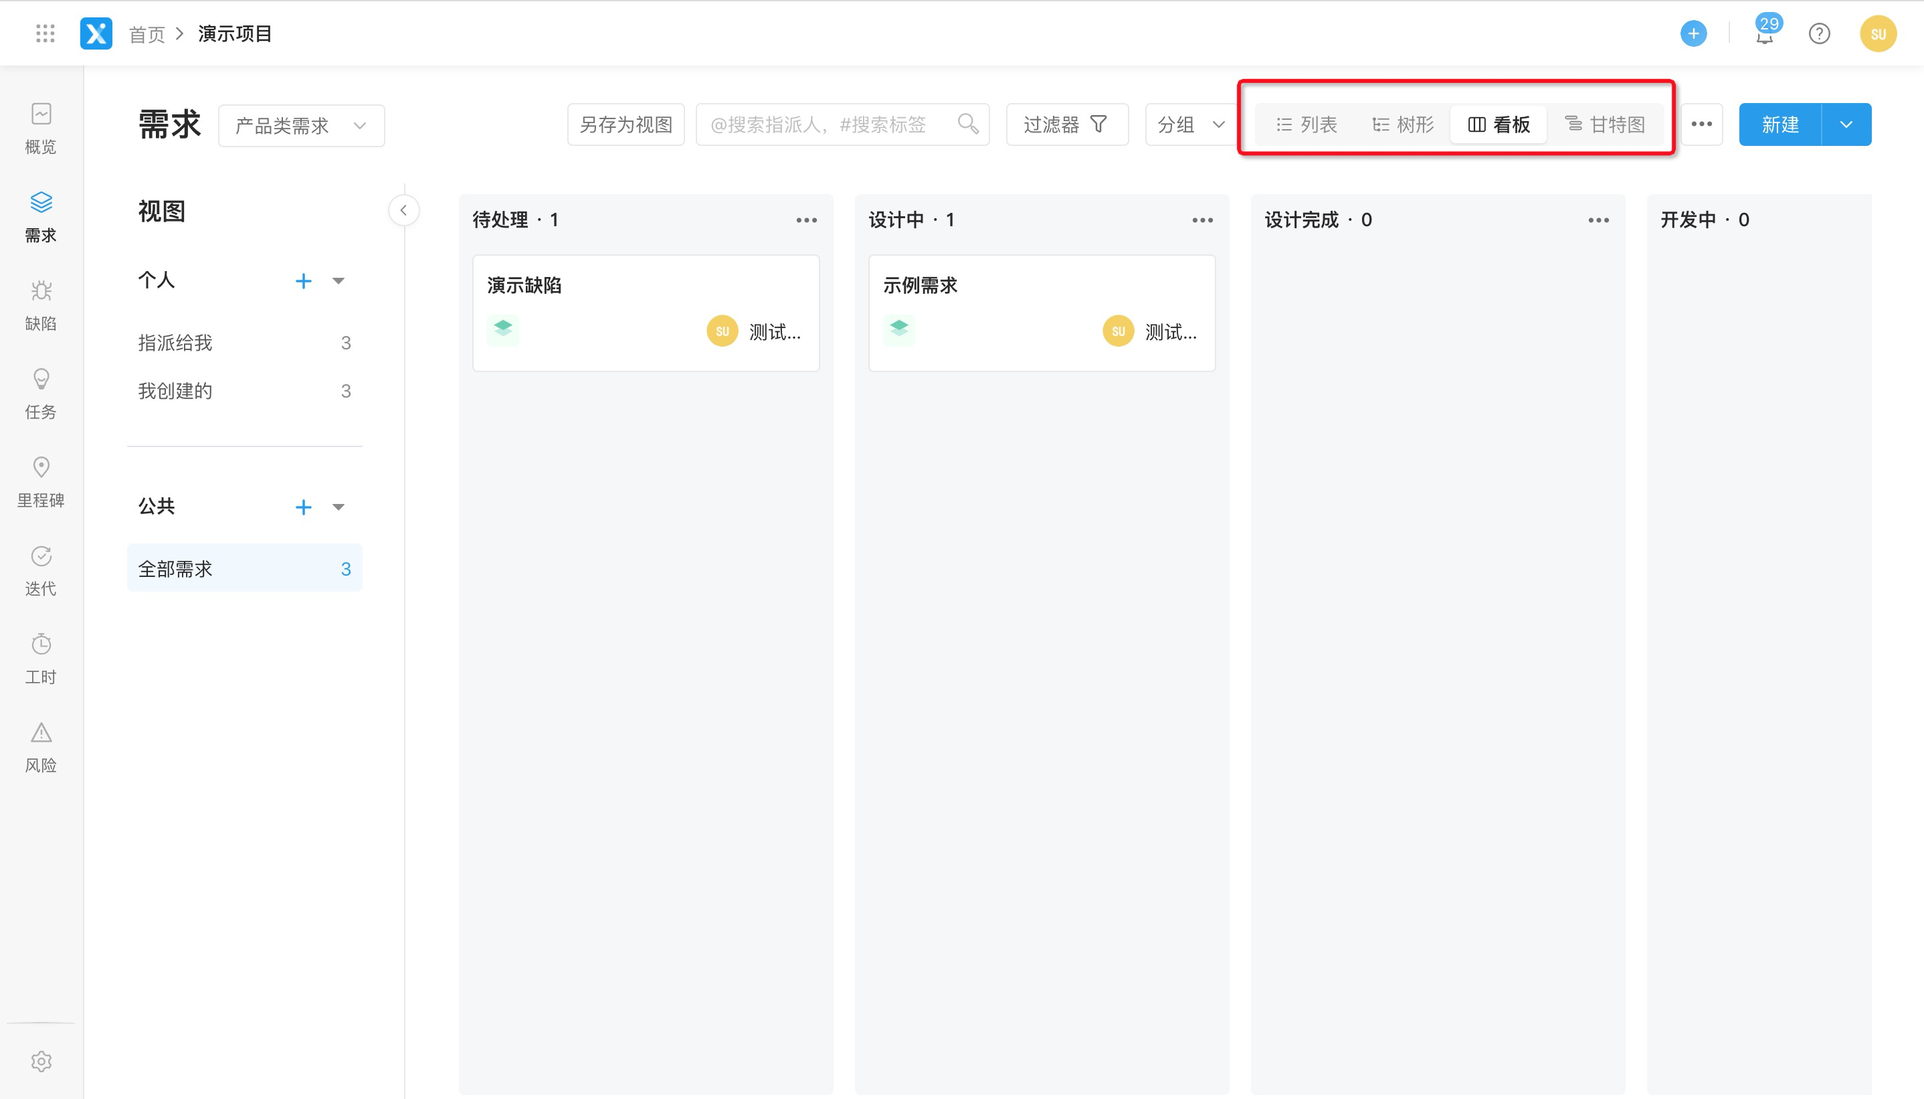Switch to 树形 tree view
Screen dimensions: 1924x1099
pos(1403,124)
